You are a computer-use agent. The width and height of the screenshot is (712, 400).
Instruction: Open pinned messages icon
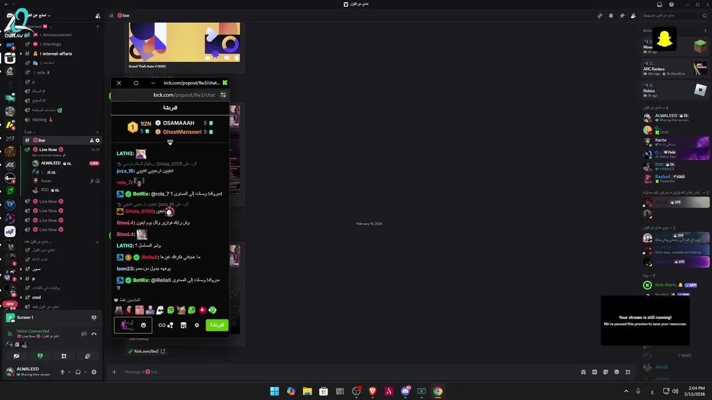tap(622, 16)
